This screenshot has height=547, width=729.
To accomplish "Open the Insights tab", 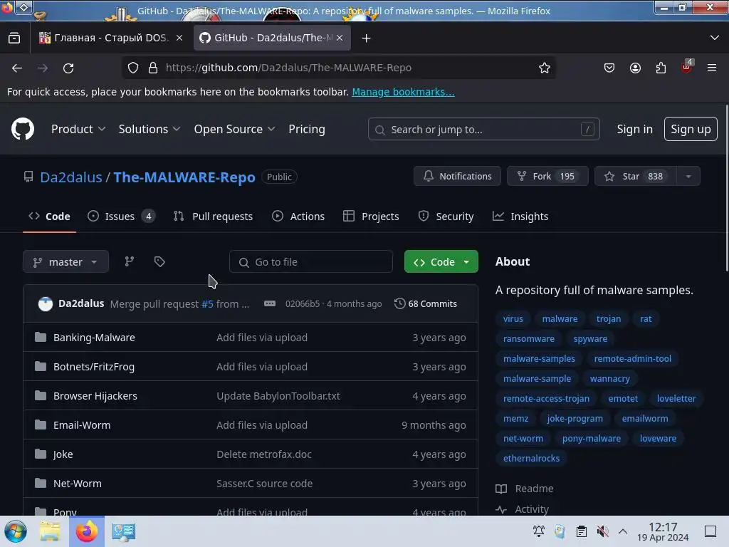I will click(520, 217).
